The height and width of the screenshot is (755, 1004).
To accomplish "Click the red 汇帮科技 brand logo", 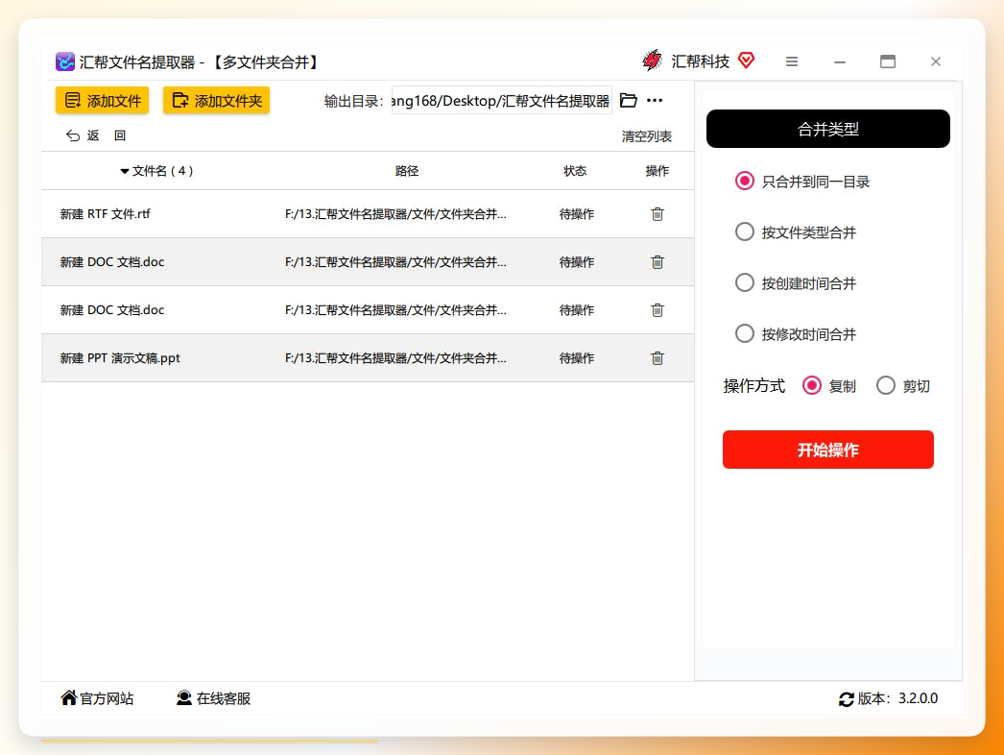I will (x=652, y=61).
